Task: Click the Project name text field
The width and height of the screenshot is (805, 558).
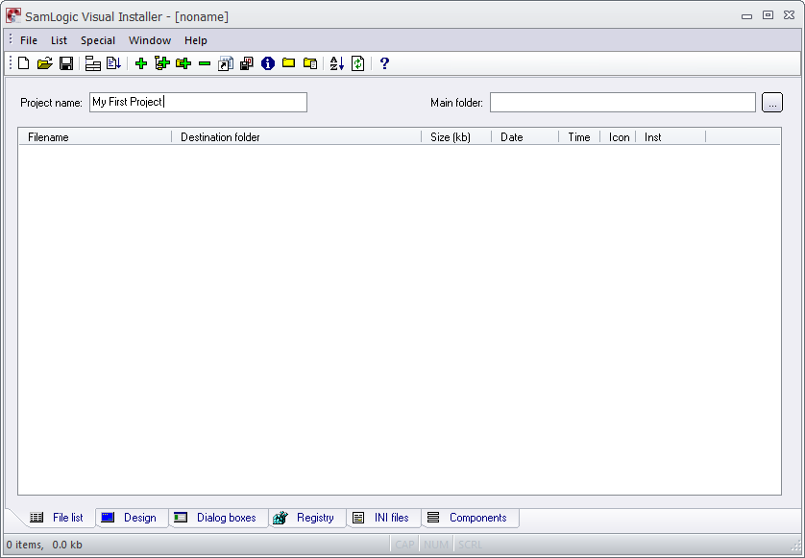Action: [198, 102]
